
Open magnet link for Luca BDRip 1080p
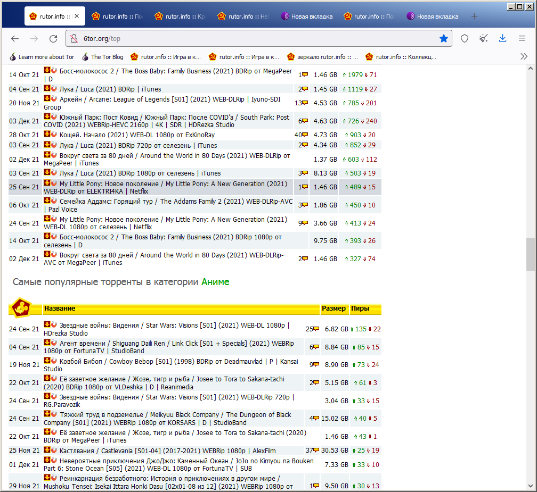(54, 172)
